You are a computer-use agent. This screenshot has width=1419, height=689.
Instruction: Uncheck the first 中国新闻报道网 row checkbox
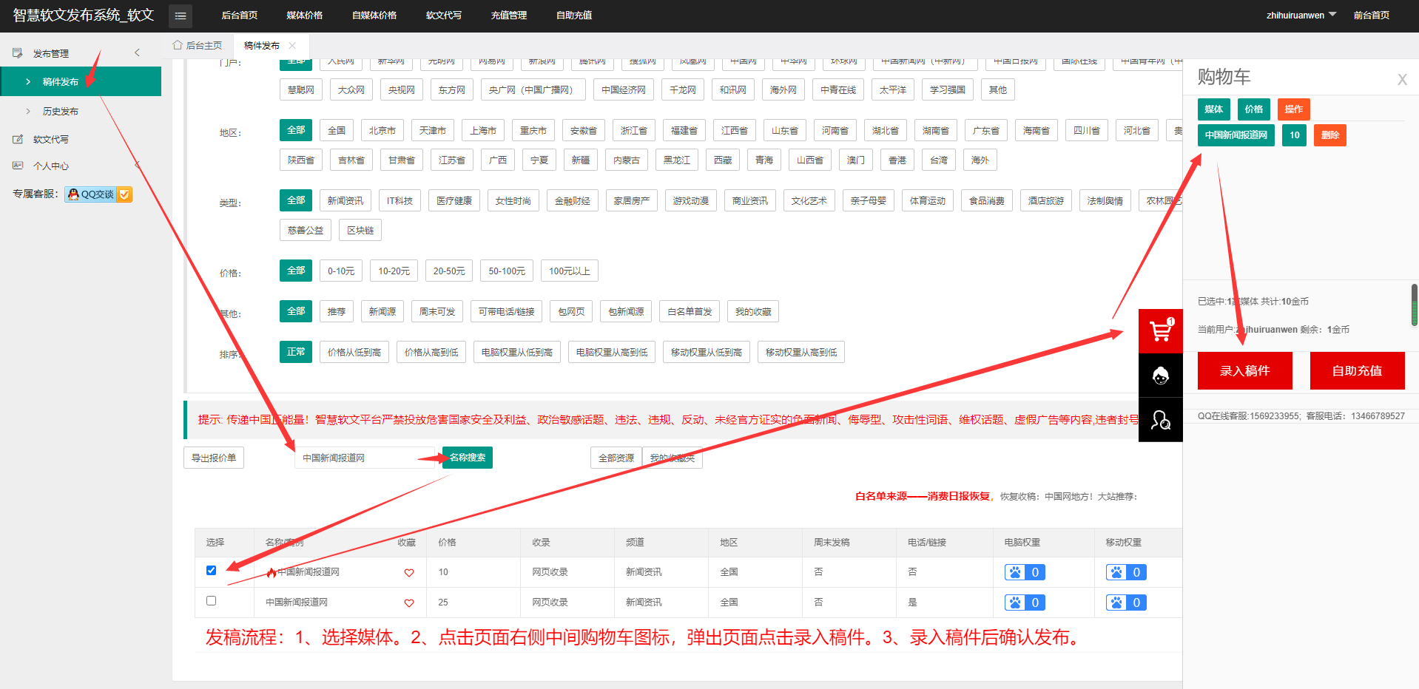tap(211, 570)
